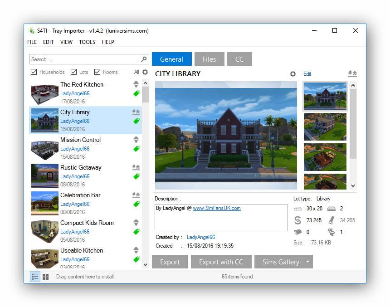Click the lot size grid icon
The image size is (390, 307).
[x=298, y=209]
